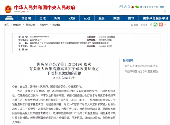Viewport: 170px width, 125px height.
Task: Click the red Weibo icon in header
Action: (133, 7)
